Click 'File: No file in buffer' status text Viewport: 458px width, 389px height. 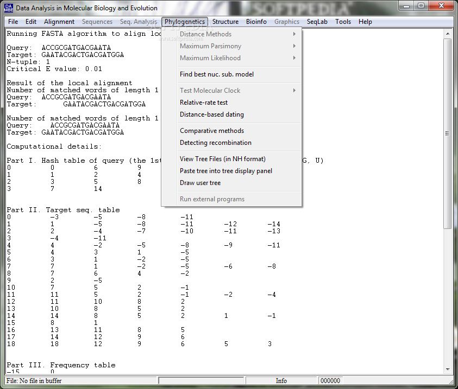click(x=34, y=380)
